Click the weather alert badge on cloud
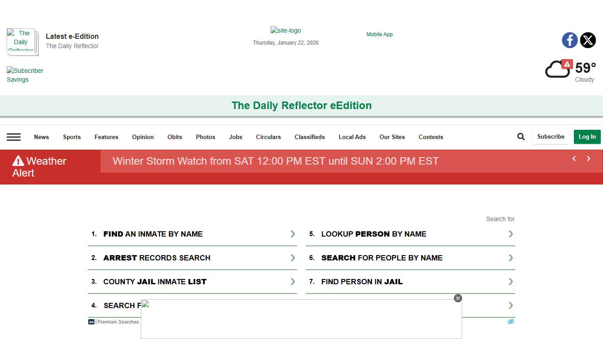The height and width of the screenshot is (339, 603). click(x=567, y=64)
